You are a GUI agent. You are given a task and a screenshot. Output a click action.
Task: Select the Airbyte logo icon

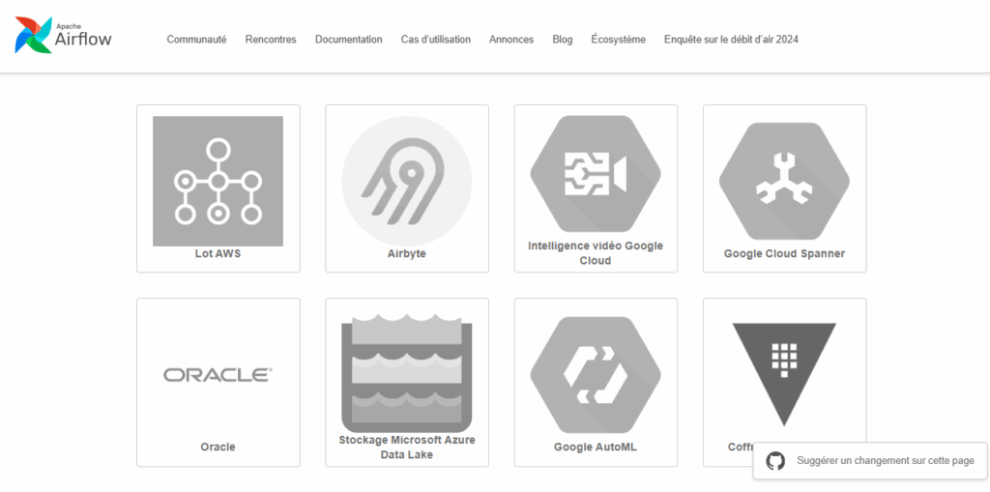(407, 181)
